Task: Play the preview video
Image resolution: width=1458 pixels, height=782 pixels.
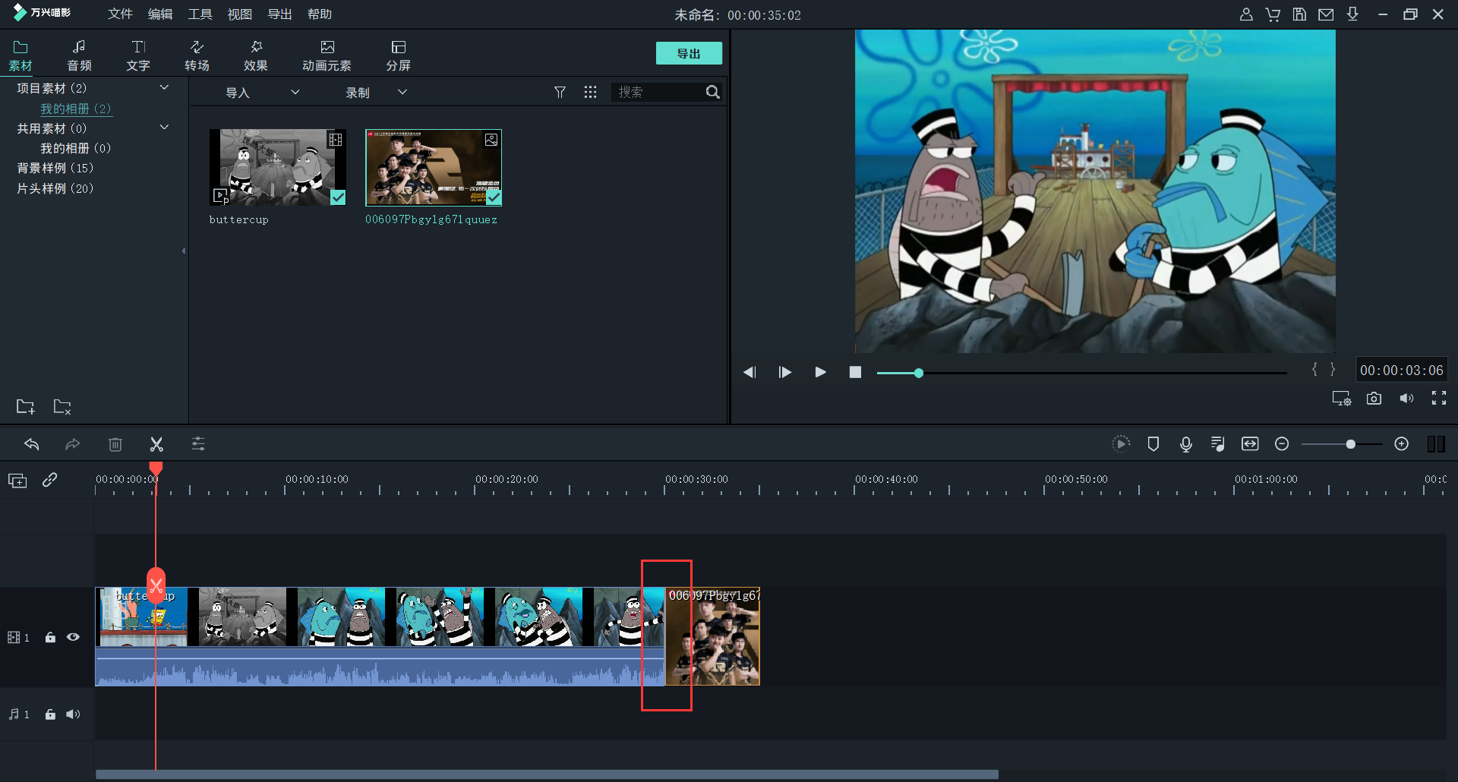Action: point(820,372)
